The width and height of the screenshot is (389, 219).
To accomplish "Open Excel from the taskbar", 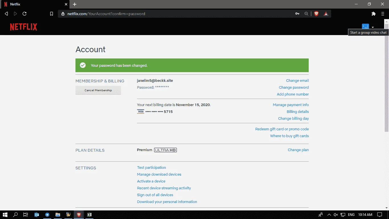I will [89, 215].
